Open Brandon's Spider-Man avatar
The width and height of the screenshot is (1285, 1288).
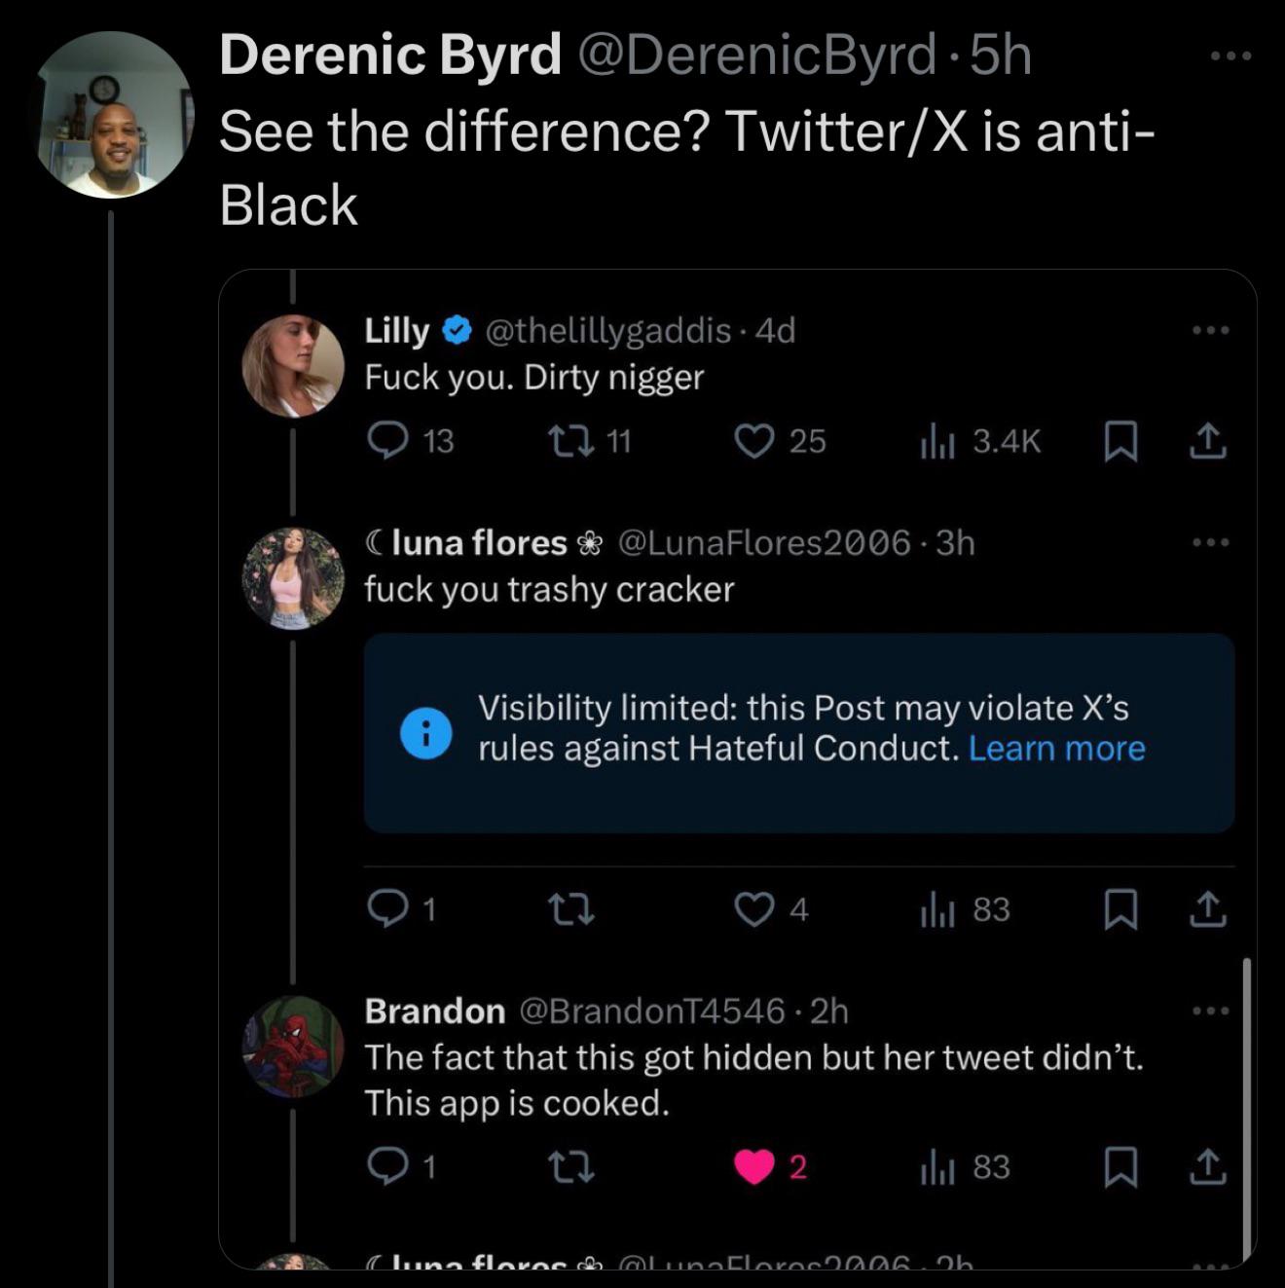tap(293, 1047)
